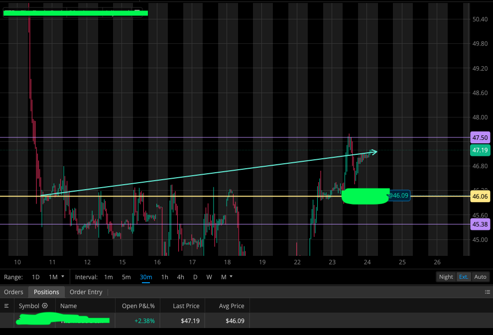Select the 30m interval
Image resolution: width=493 pixels, height=335 pixels.
click(x=146, y=277)
